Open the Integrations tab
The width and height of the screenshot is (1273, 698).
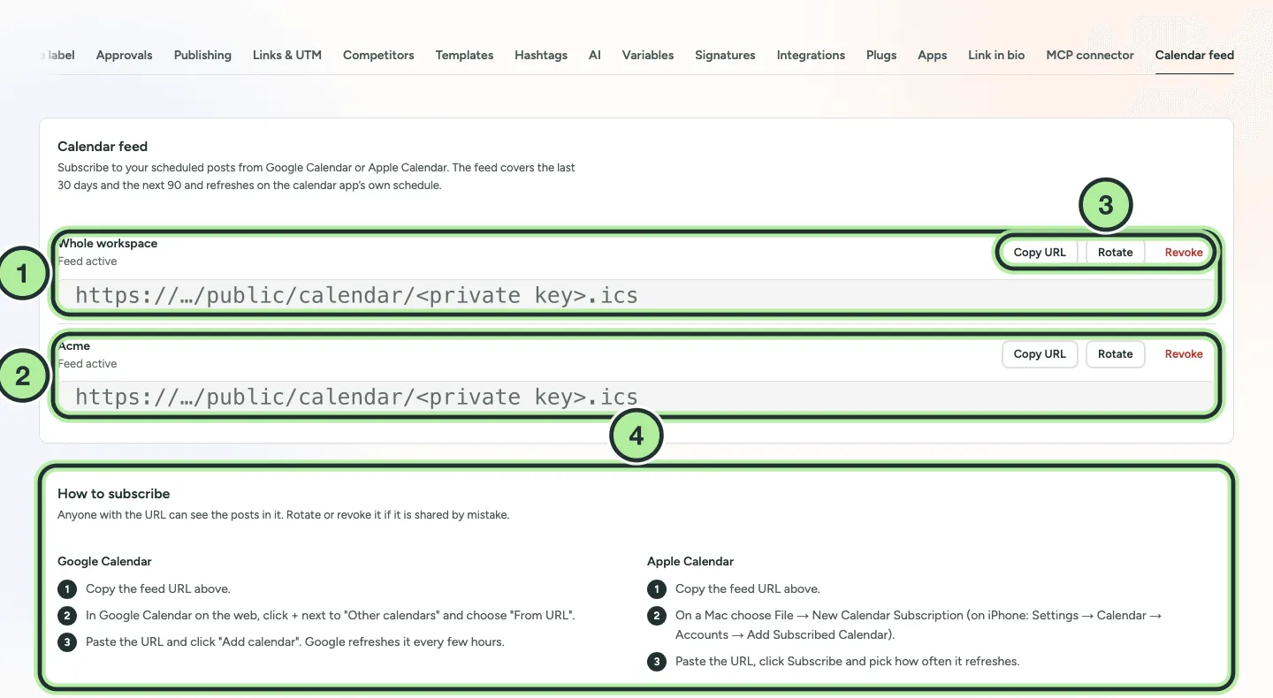tap(811, 55)
